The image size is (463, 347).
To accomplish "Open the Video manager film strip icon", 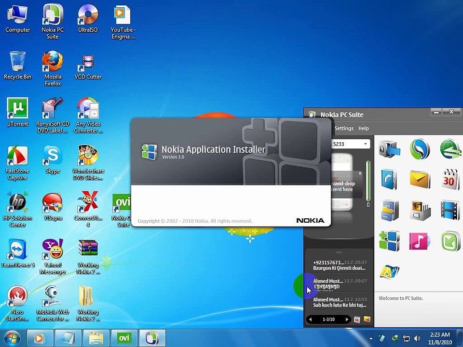I will click(x=450, y=211).
